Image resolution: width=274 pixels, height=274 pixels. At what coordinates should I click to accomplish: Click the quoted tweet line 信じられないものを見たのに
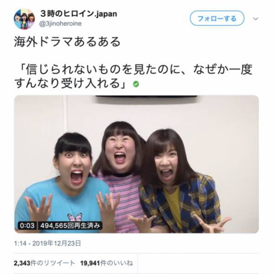[x=135, y=70]
